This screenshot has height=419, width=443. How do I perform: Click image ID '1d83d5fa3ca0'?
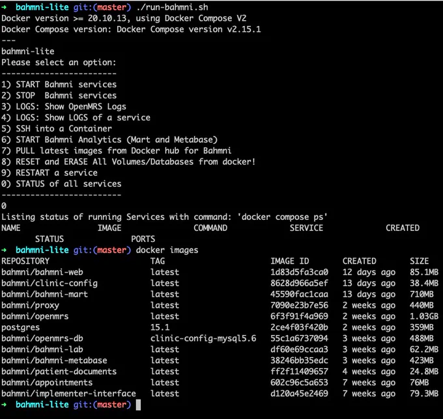[300, 272]
